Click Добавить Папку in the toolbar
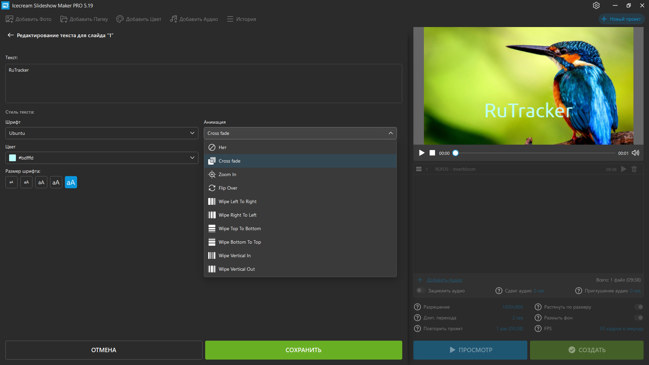 (84, 19)
